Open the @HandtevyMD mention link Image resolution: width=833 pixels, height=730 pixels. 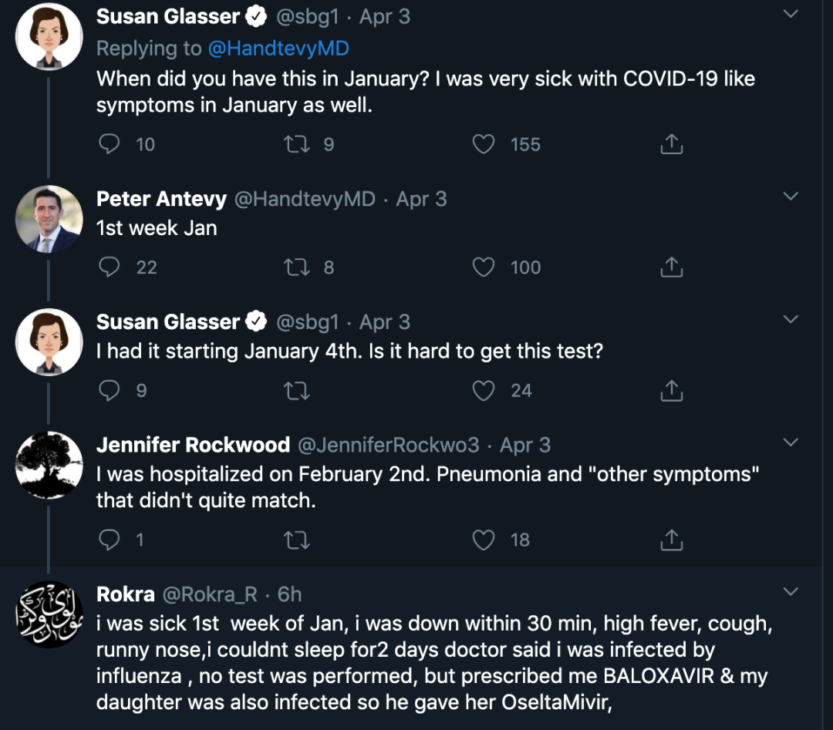pos(278,49)
